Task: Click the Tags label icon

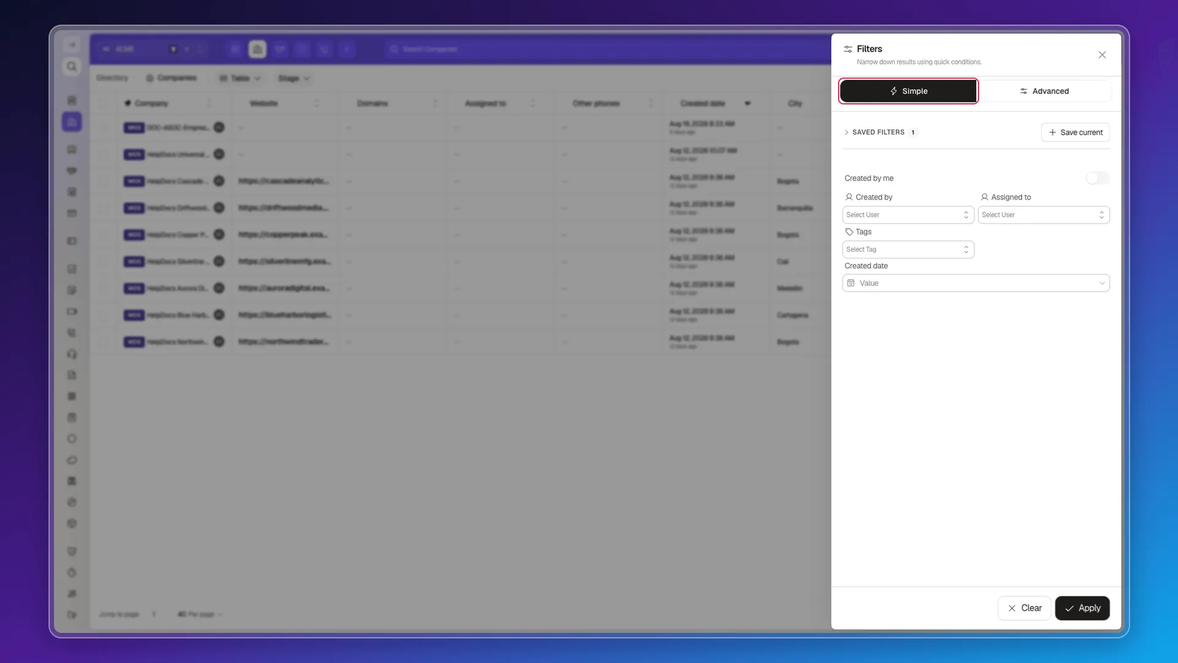Action: point(849,232)
